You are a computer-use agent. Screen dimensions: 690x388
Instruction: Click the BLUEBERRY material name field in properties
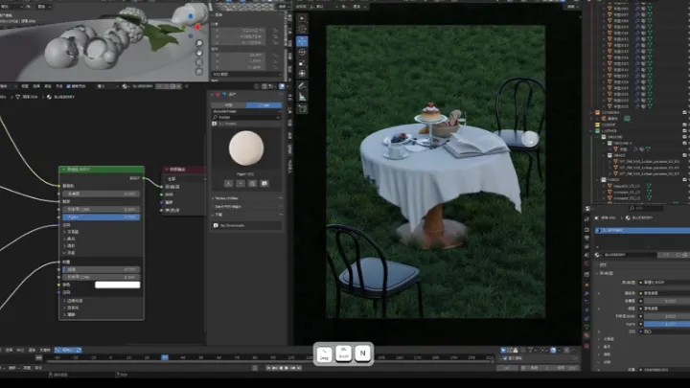pos(630,255)
